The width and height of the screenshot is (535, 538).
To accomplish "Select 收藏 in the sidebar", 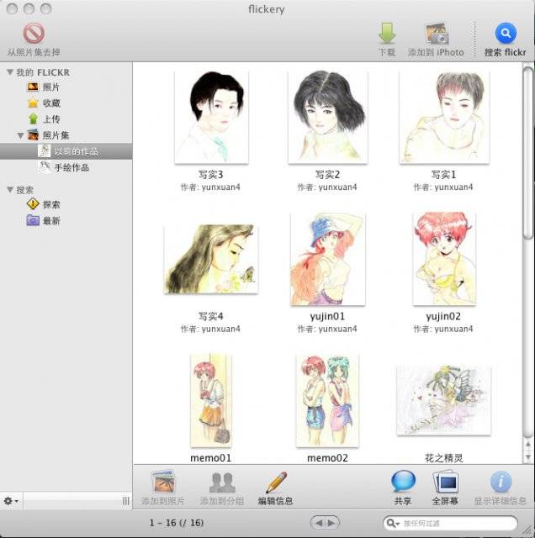I will pos(50,103).
